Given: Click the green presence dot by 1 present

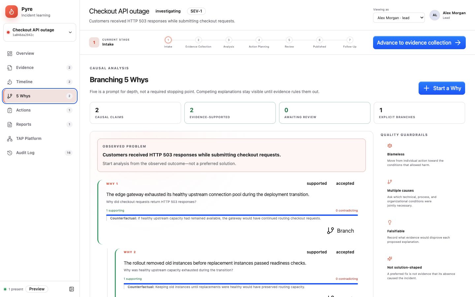Looking at the screenshot, I should 5,289.
